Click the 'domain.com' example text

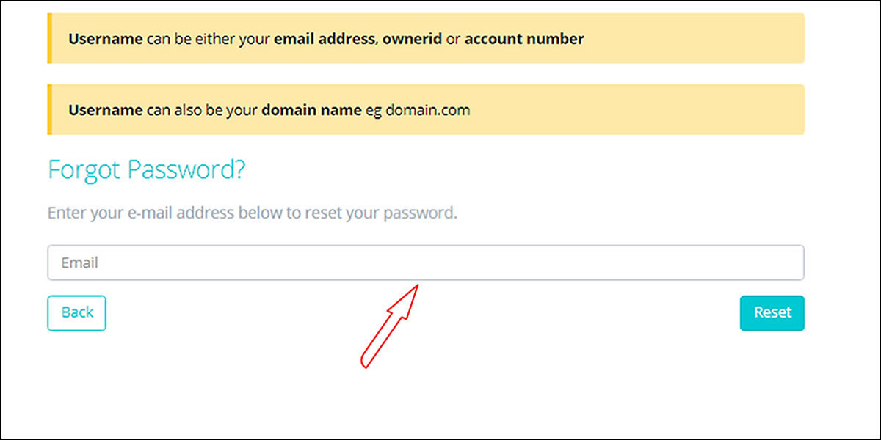coord(427,110)
